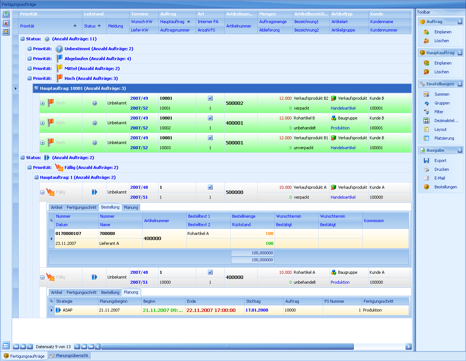Click the Platzierung icon

tap(426, 138)
